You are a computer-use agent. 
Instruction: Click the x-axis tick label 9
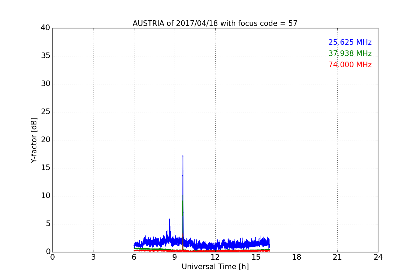tap(175, 257)
